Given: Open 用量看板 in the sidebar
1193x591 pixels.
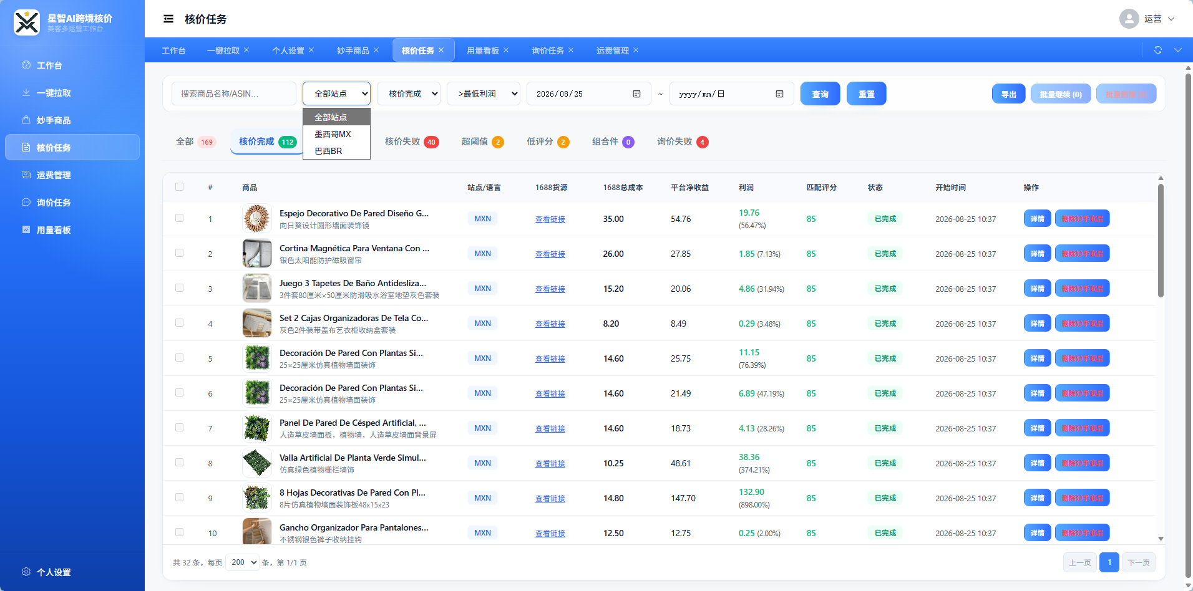Looking at the screenshot, I should [x=72, y=229].
